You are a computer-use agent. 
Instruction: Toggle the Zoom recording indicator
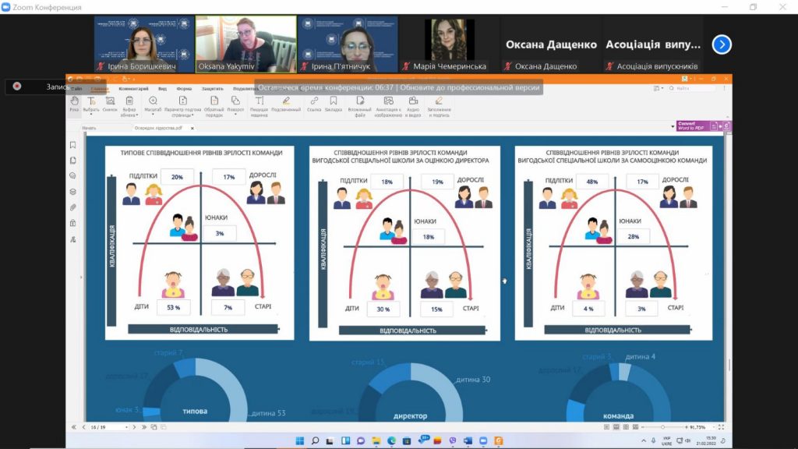(17, 86)
